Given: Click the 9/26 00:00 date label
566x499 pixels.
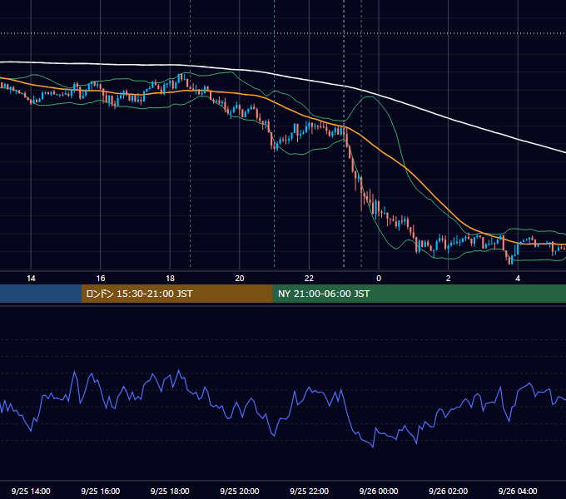Looking at the screenshot, I should point(379,491).
